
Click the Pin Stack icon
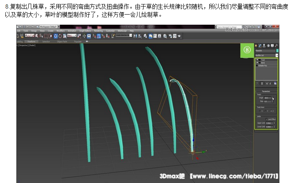tap(257, 83)
